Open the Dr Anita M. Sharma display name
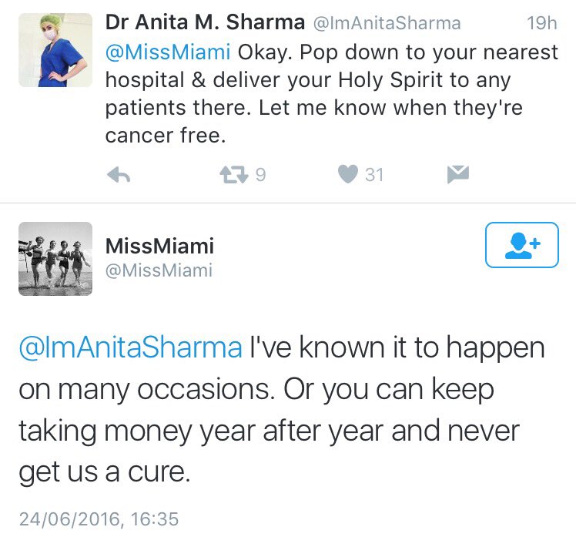576x547 pixels. click(x=205, y=23)
